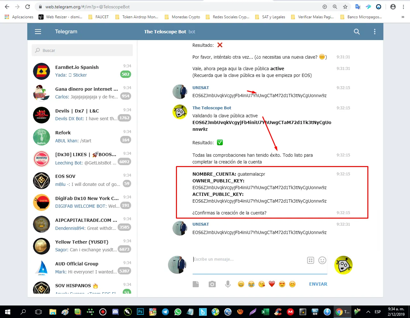Image resolution: width=410 pixels, height=318 pixels.
Task: Open the AUD Official Group chat
Action: 82,268
